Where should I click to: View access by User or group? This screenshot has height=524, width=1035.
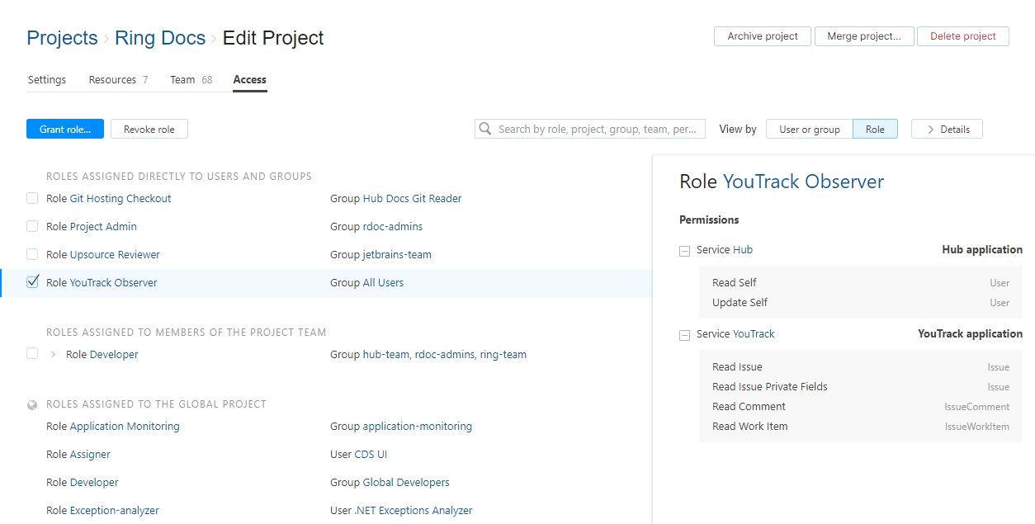tap(809, 129)
